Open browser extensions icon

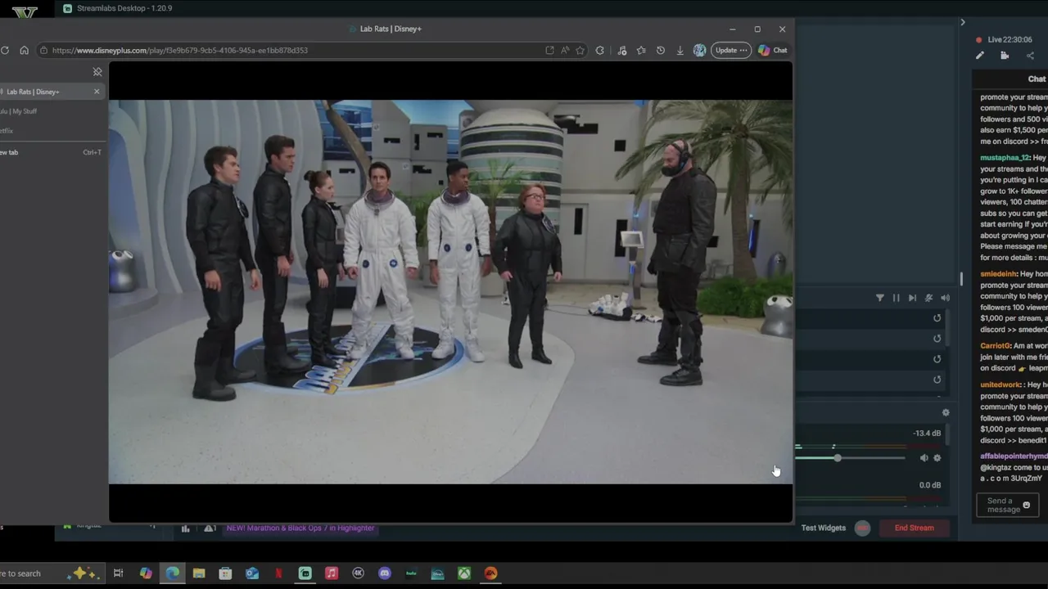pos(600,51)
